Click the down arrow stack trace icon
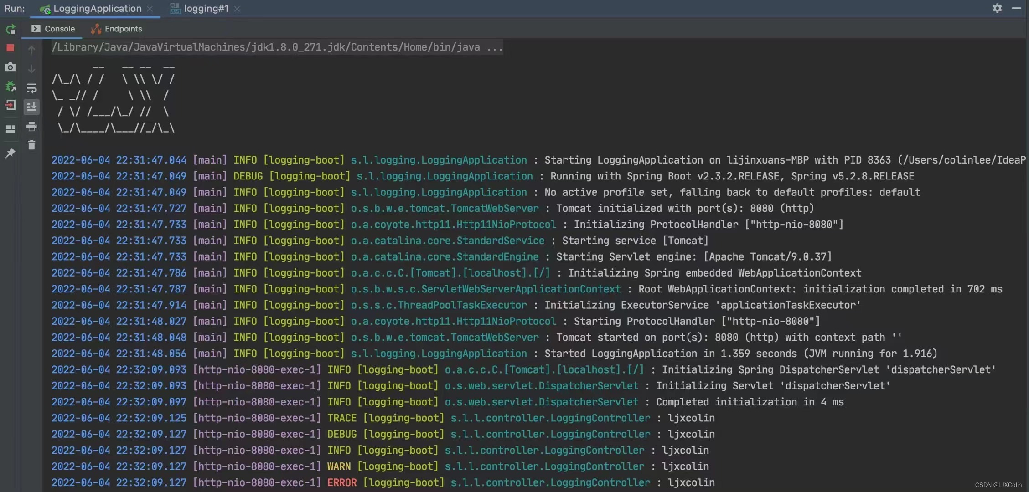Viewport: 1029px width, 492px height. click(31, 69)
